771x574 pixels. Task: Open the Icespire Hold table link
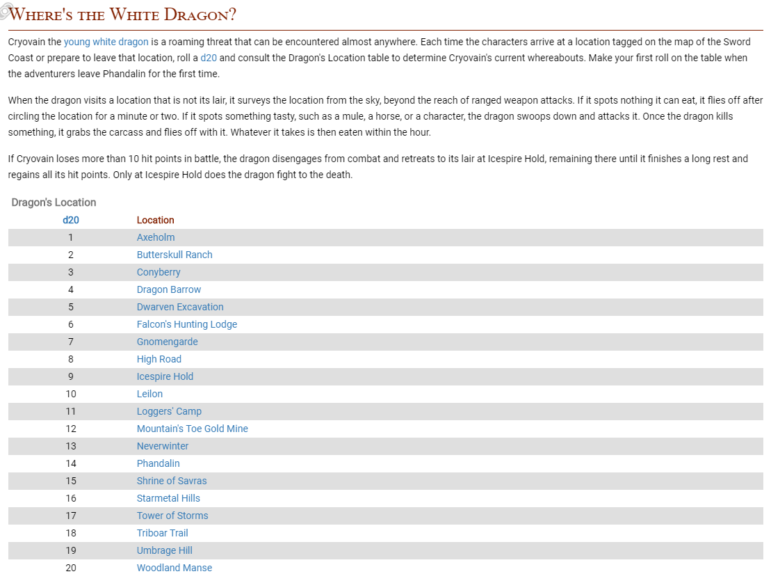point(165,376)
